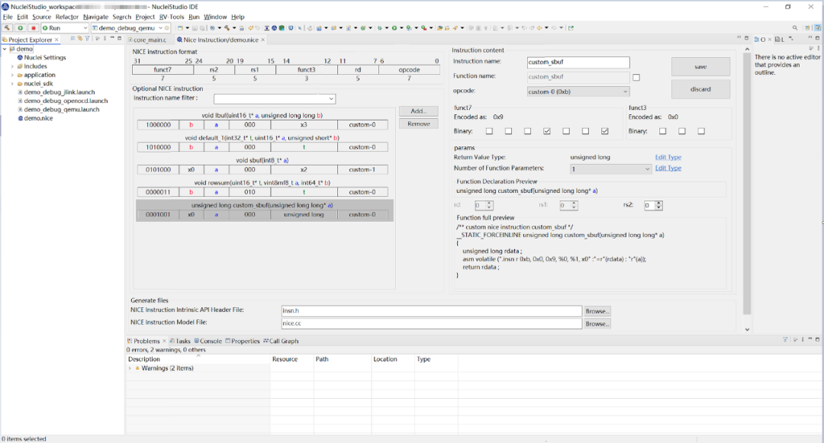
Task: Toggle the first funct3 binary checkbox
Action: coord(663,131)
